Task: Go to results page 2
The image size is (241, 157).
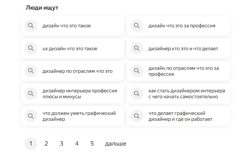Action: click(x=46, y=144)
